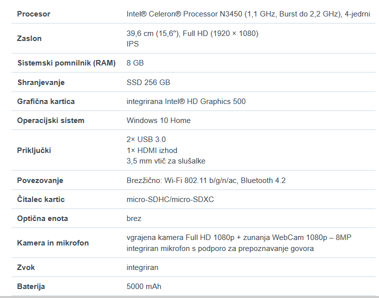Click the Zaslon label
Screen dimensions: 379x298
[x=29, y=38]
